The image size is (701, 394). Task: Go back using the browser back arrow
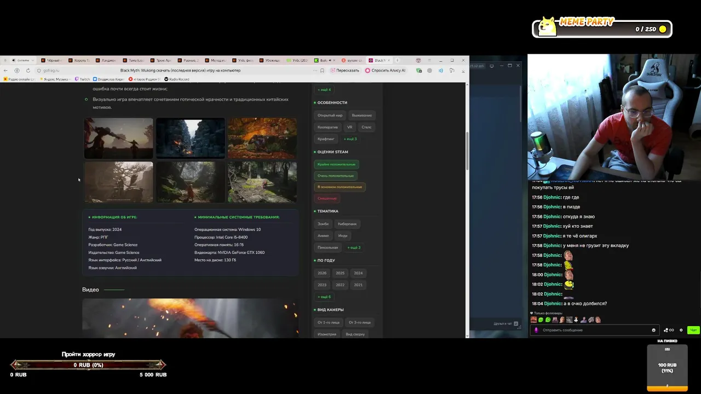pyautogui.click(x=5, y=71)
